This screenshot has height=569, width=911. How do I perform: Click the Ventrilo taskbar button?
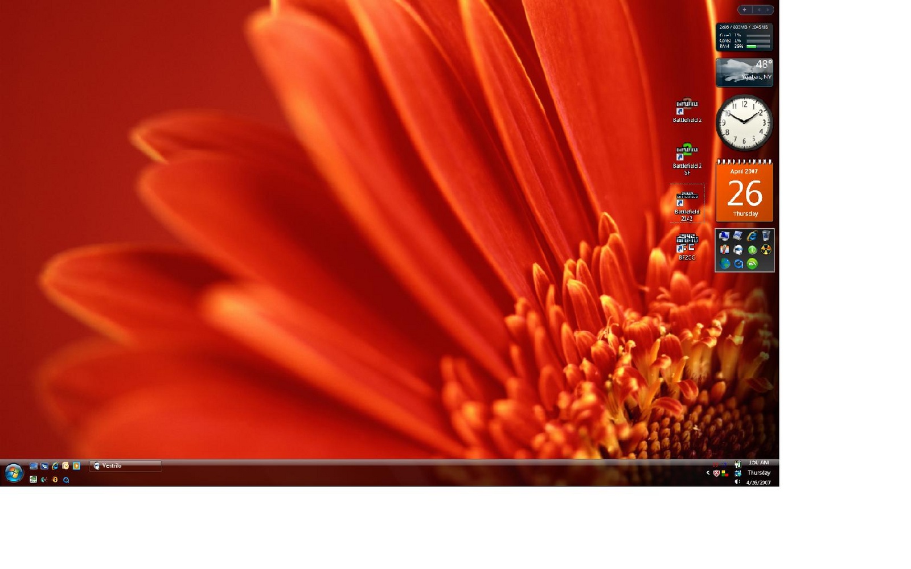point(125,466)
